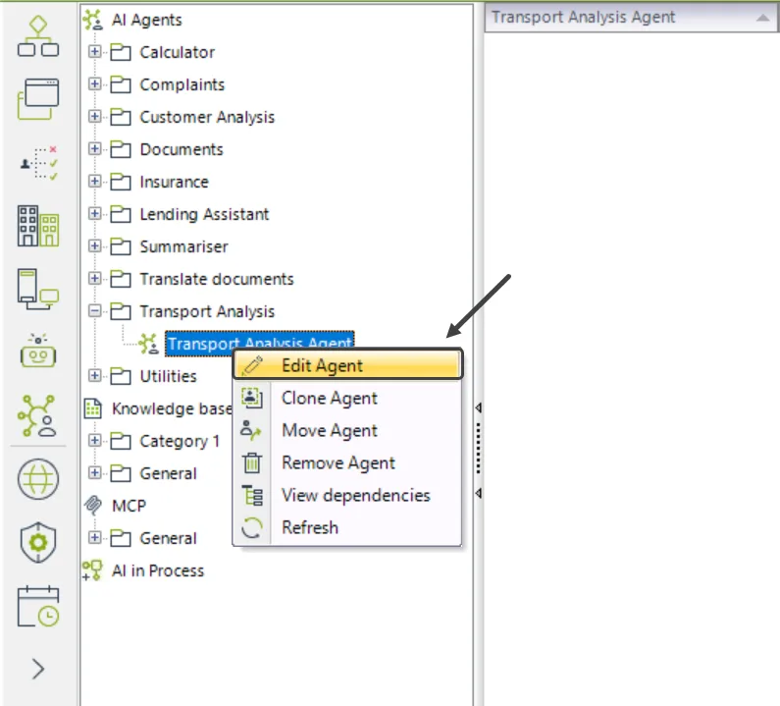
Task: Choose View dependencies from context menu
Action: point(348,496)
